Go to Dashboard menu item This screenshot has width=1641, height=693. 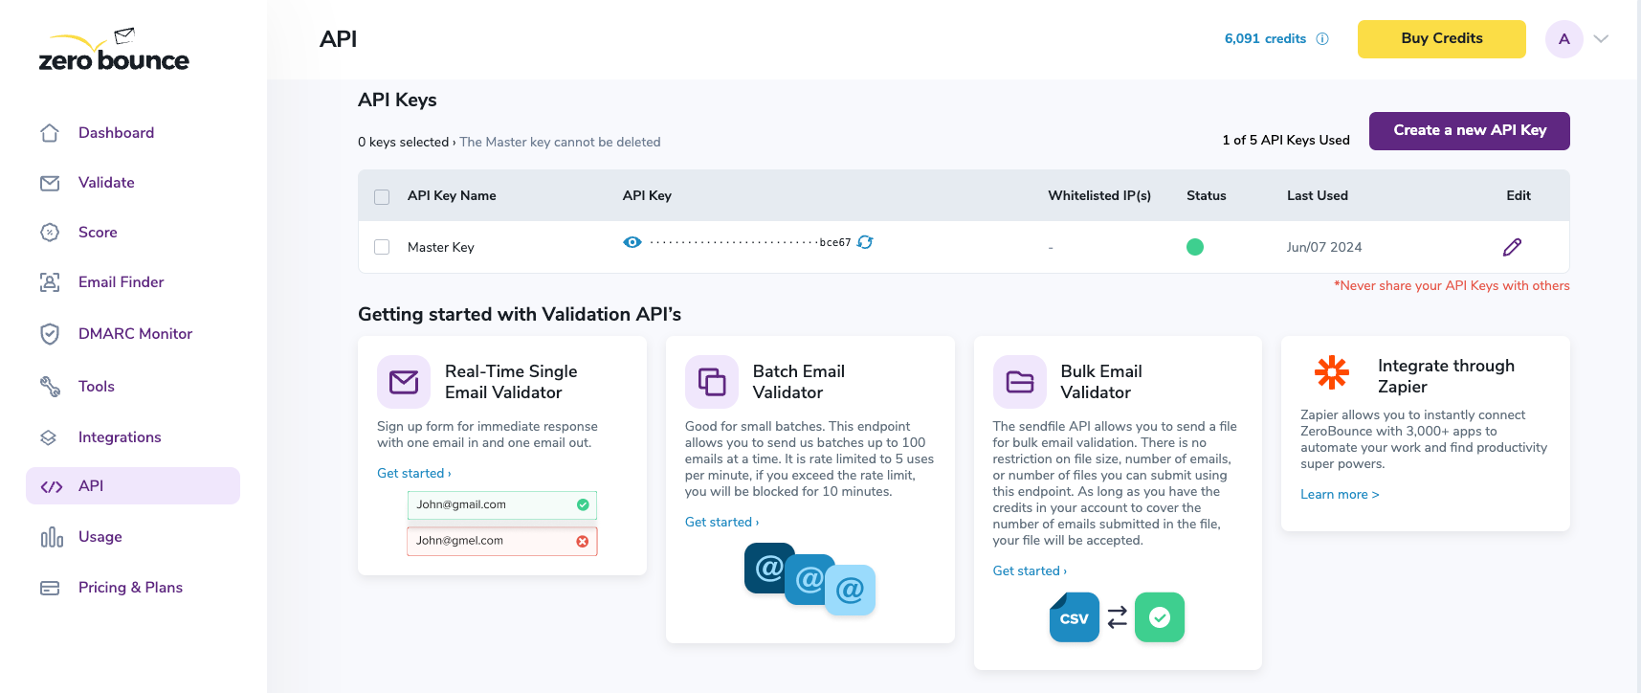point(117,133)
